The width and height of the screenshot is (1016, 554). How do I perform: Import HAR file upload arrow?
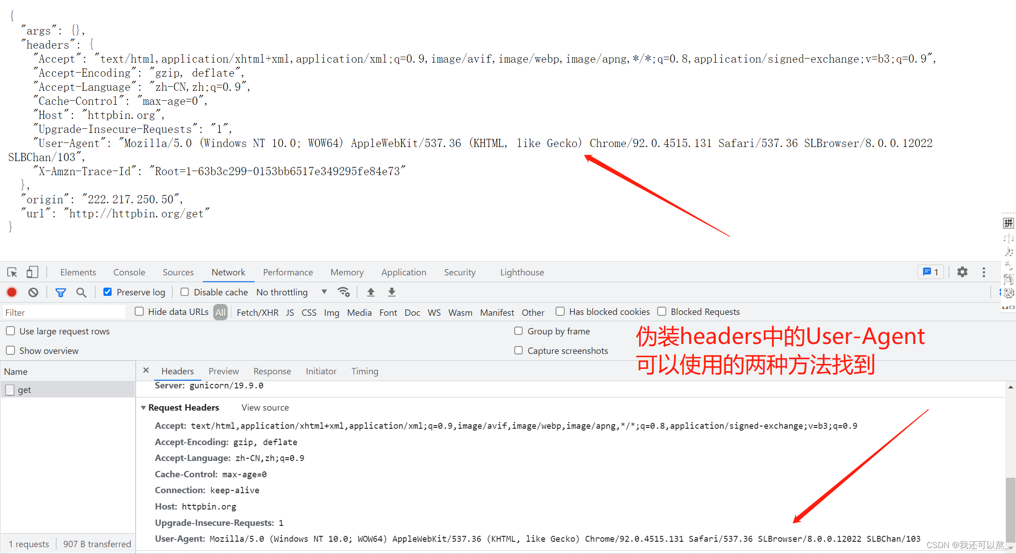point(371,292)
